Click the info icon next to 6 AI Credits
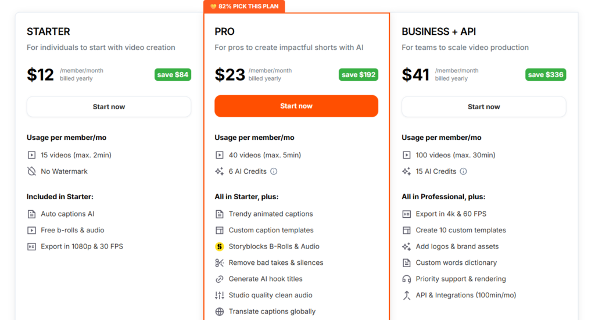Screen dimensions: 595x320 [274, 171]
